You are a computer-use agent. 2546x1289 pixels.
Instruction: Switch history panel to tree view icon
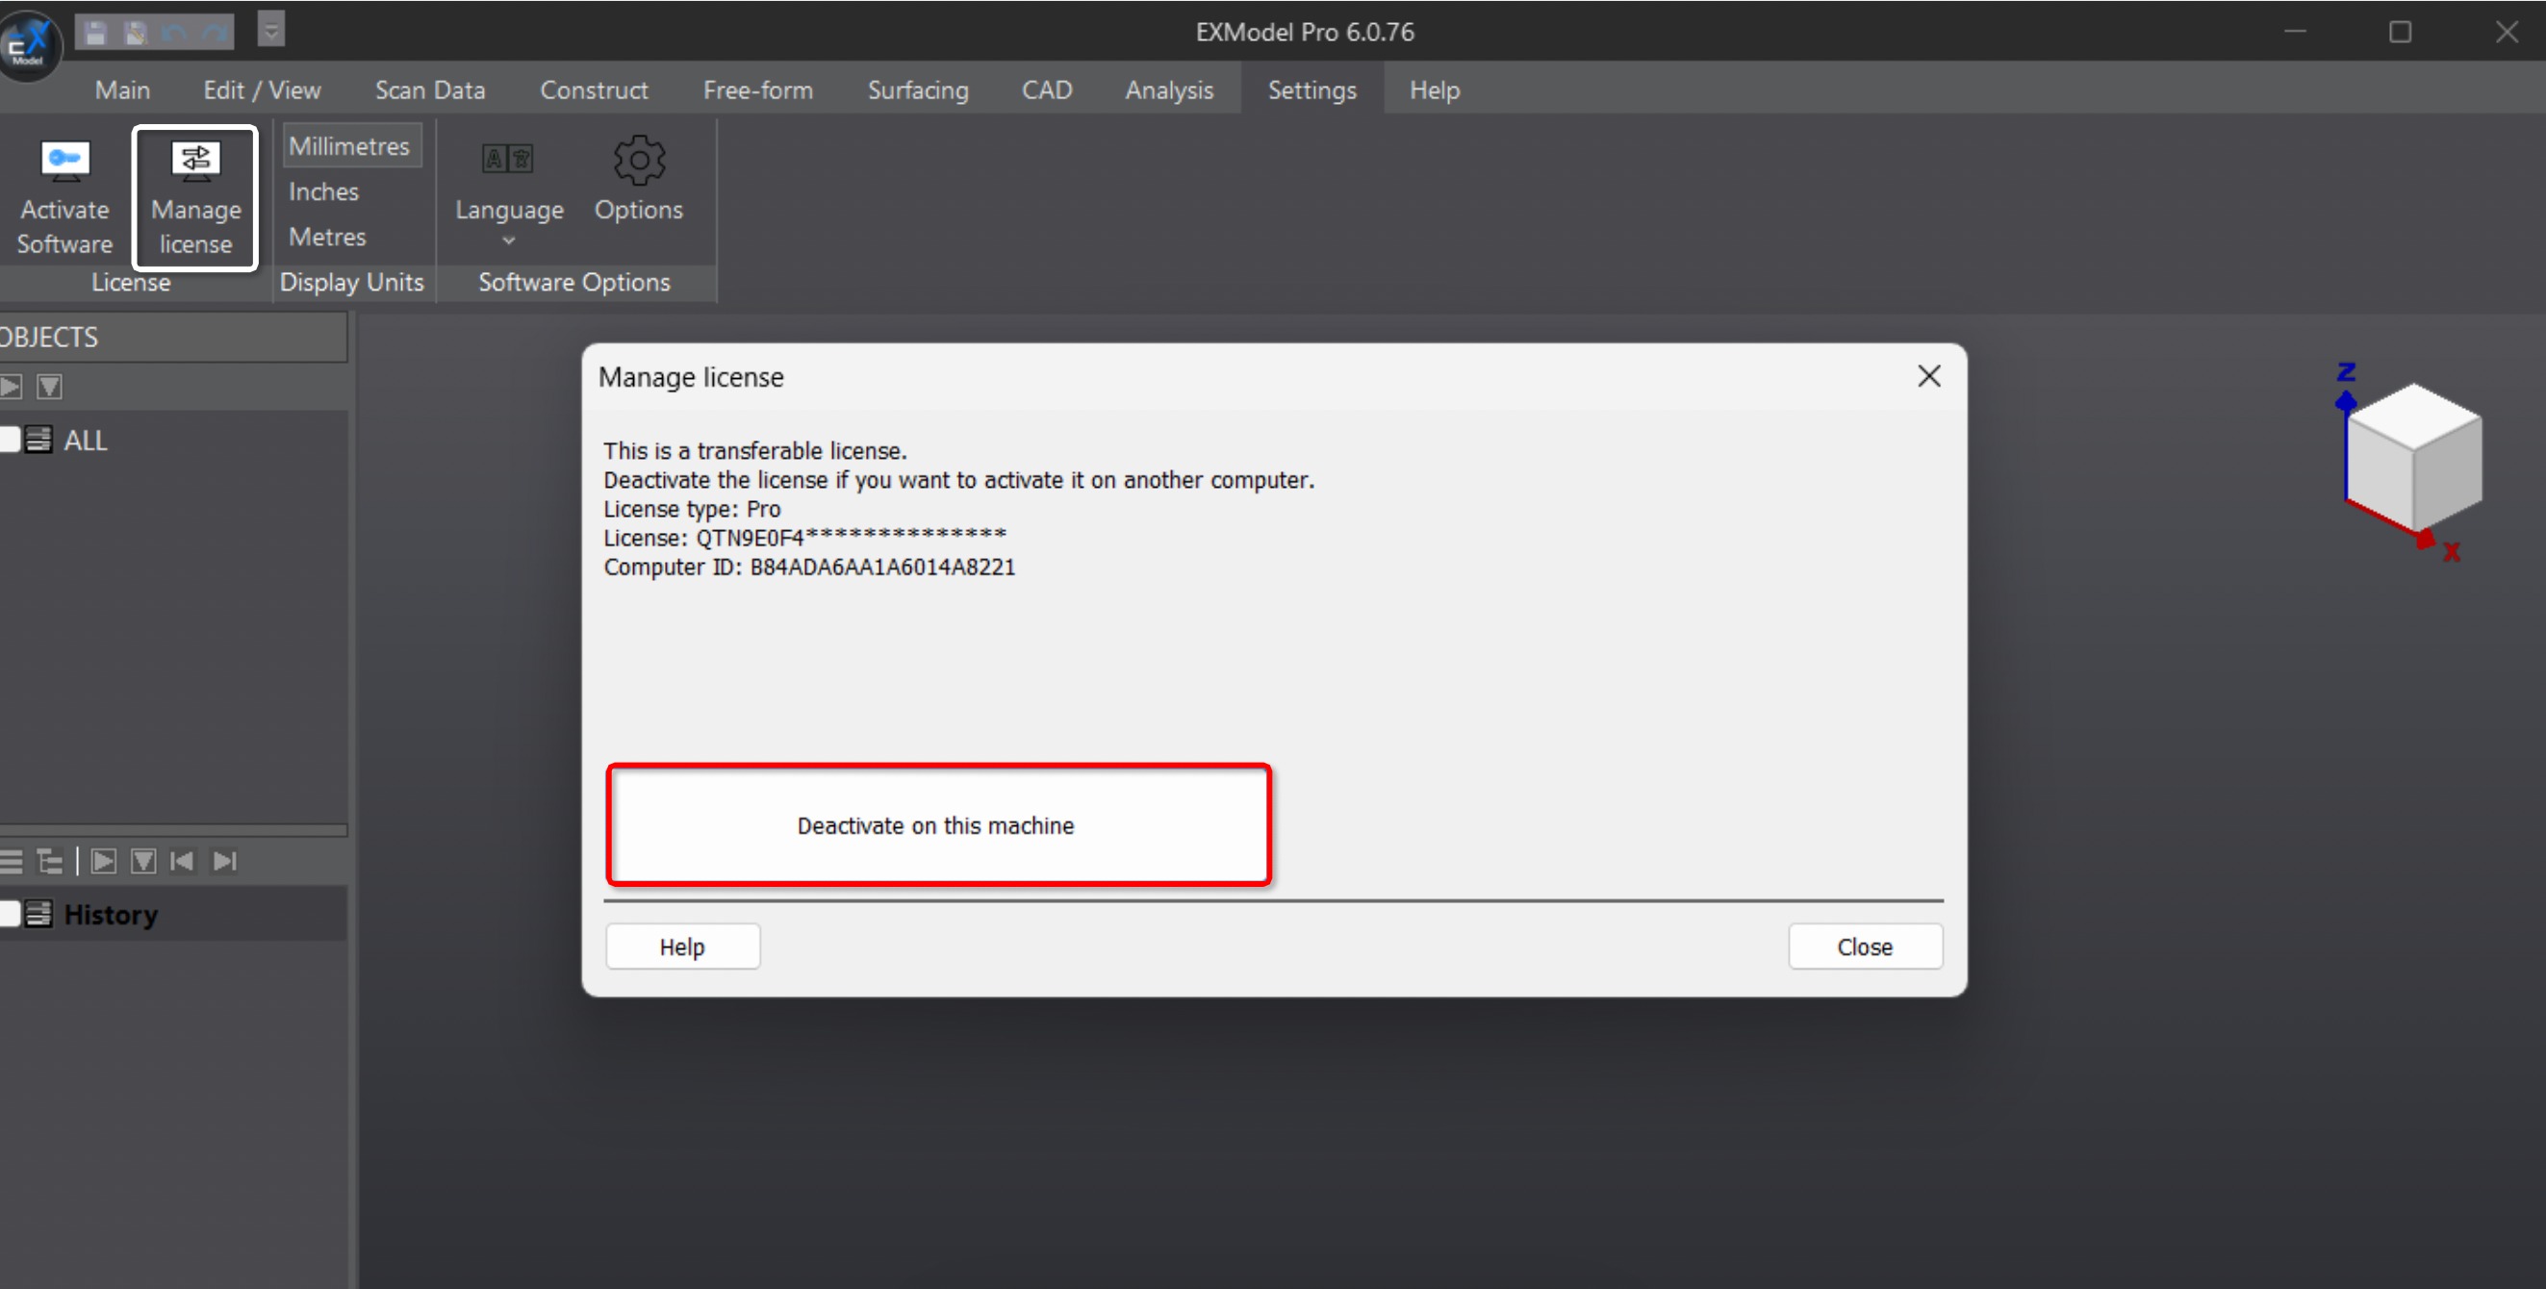(48, 861)
